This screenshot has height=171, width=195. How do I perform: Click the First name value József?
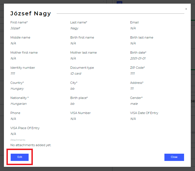tap(15, 28)
